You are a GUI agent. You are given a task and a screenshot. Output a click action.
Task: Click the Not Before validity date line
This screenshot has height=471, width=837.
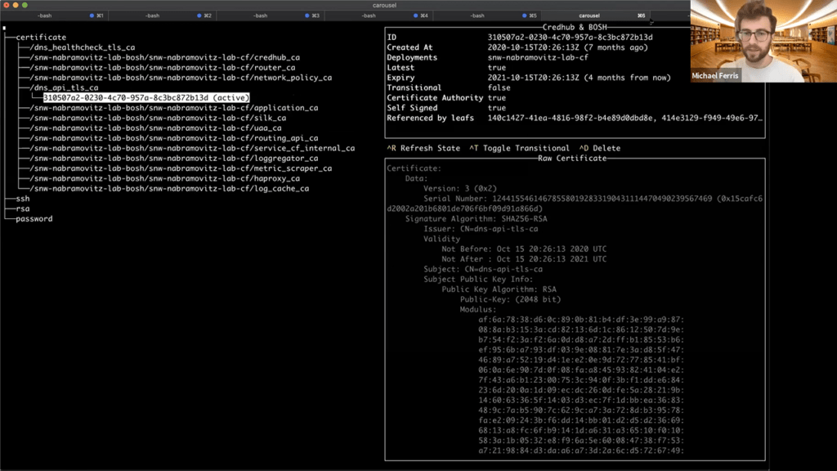pos(524,249)
